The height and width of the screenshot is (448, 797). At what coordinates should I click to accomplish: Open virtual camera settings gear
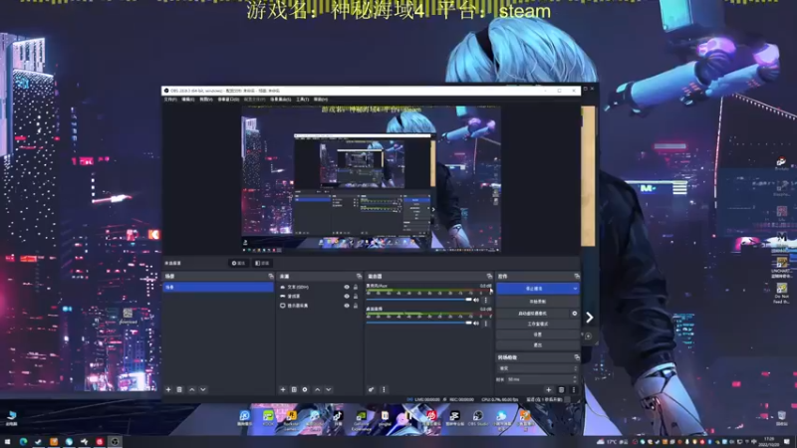click(575, 313)
